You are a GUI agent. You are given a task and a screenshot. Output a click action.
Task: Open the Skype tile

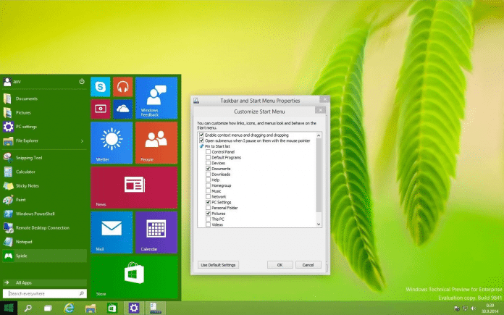point(100,87)
